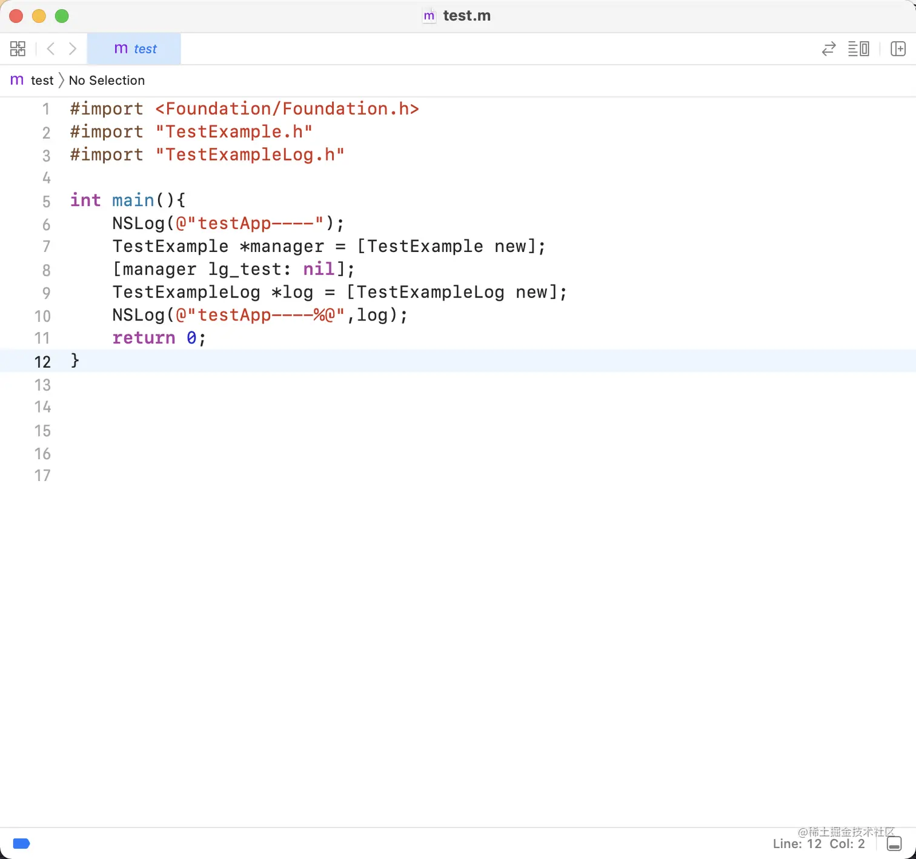Open the No Selection symbol menu
The image size is (916, 859).
click(x=107, y=81)
